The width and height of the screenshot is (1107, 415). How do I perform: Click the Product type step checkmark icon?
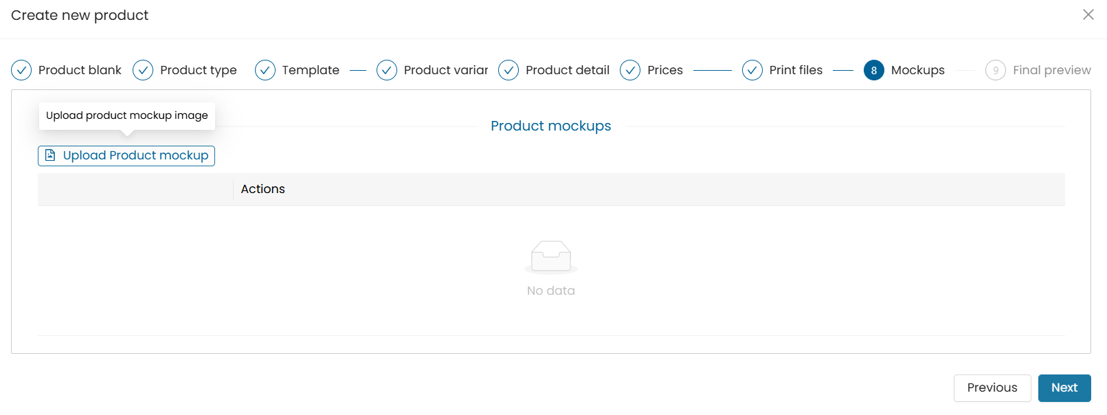click(x=143, y=70)
